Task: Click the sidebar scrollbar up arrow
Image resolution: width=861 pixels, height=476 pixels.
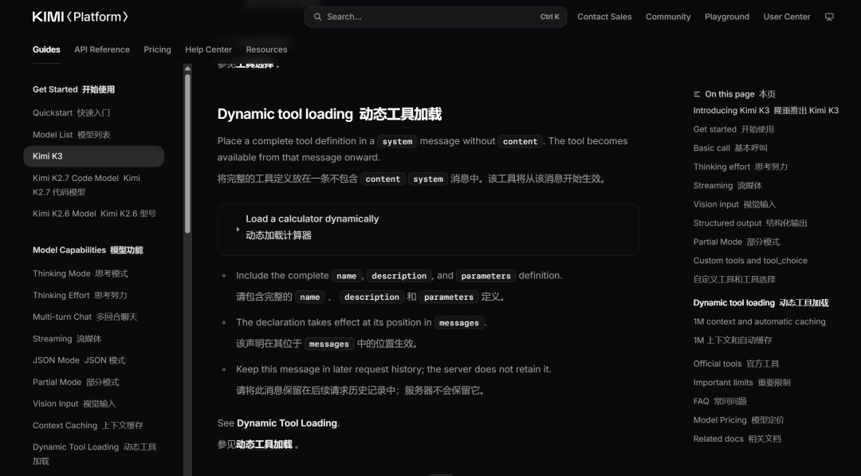Action: tap(187, 69)
